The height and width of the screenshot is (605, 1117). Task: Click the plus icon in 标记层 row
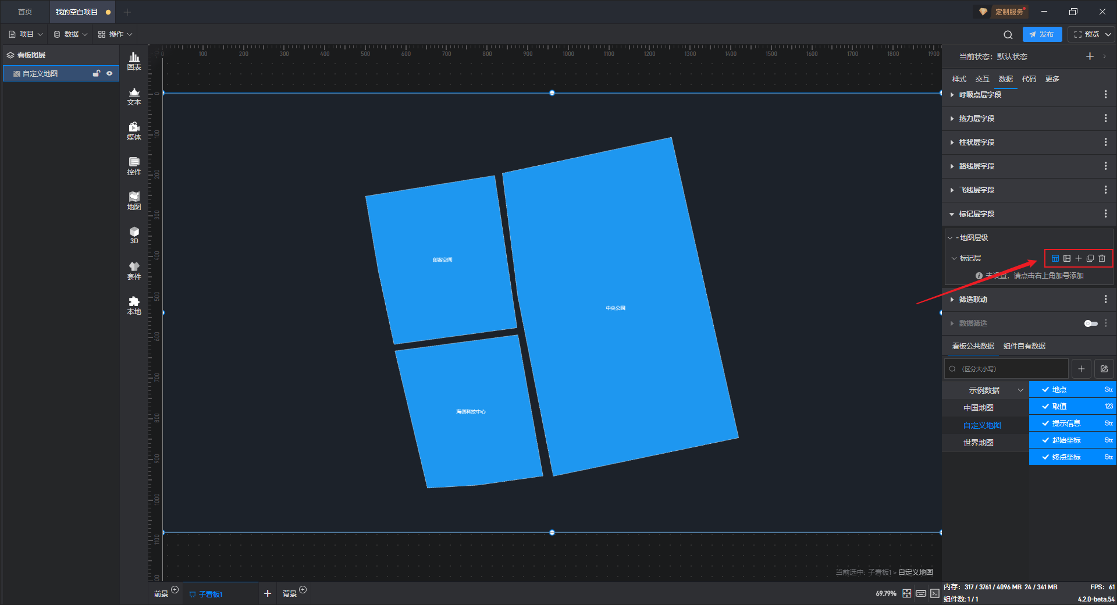coord(1079,258)
